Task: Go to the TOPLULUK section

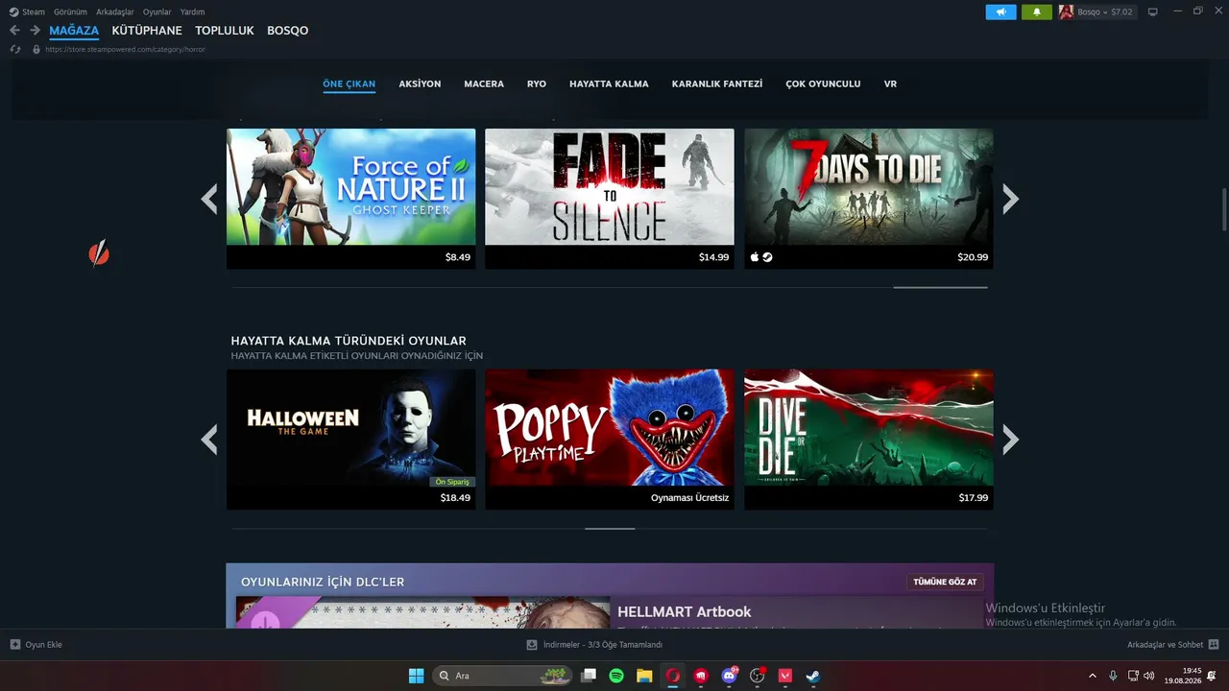Action: click(x=225, y=31)
